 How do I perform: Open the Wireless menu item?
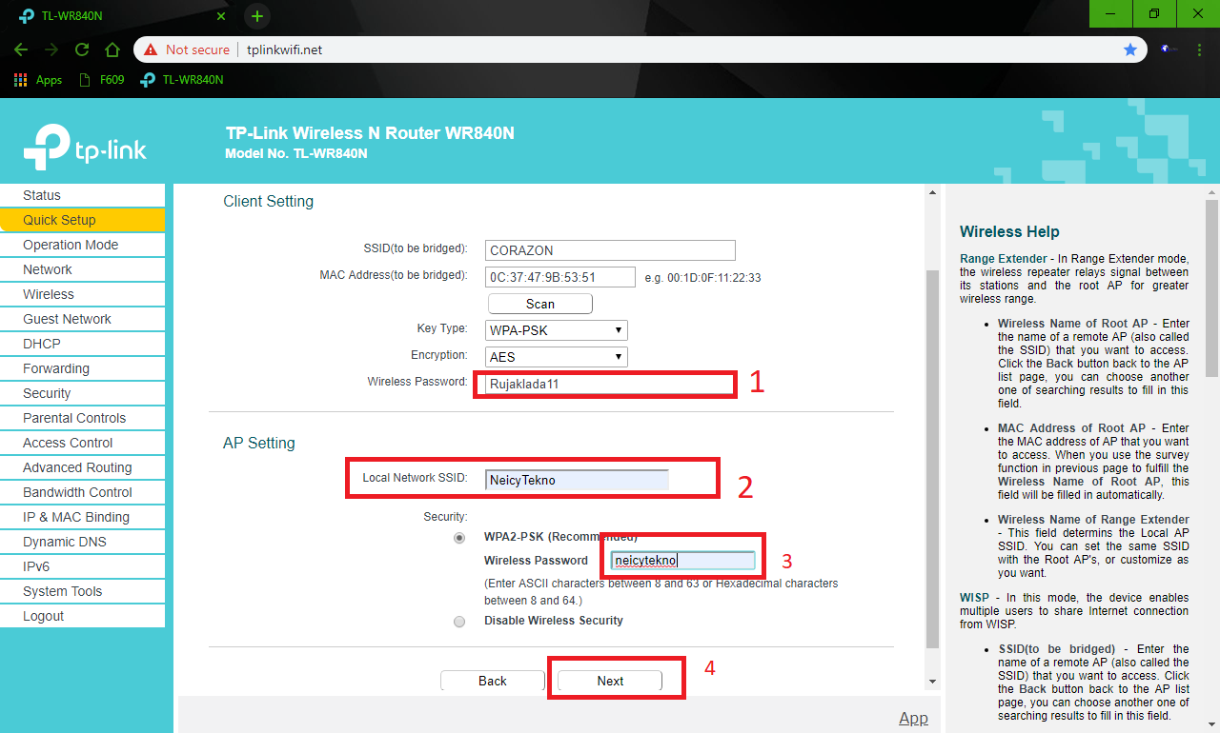coord(82,294)
